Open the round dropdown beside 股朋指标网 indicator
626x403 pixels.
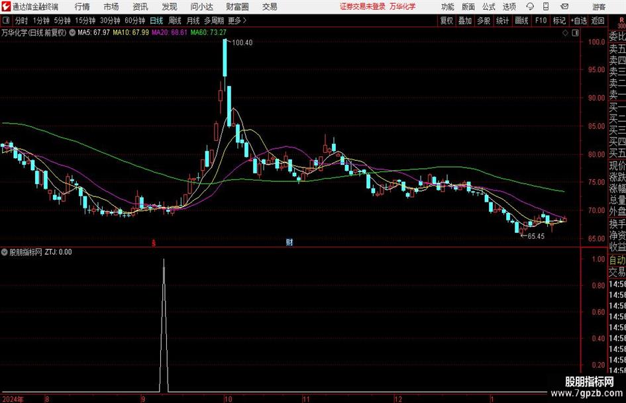5,252
